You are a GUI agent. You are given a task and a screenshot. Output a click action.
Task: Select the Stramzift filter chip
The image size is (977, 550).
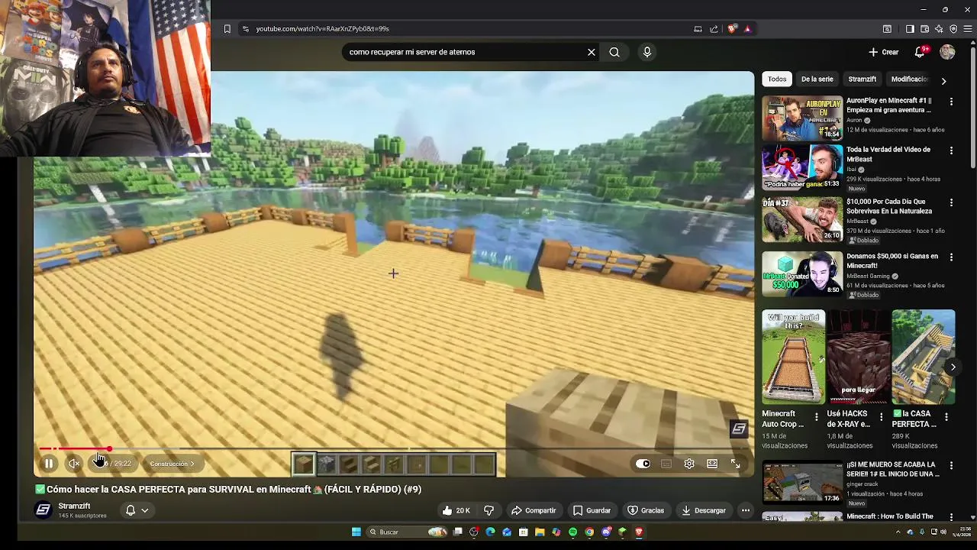(862, 79)
